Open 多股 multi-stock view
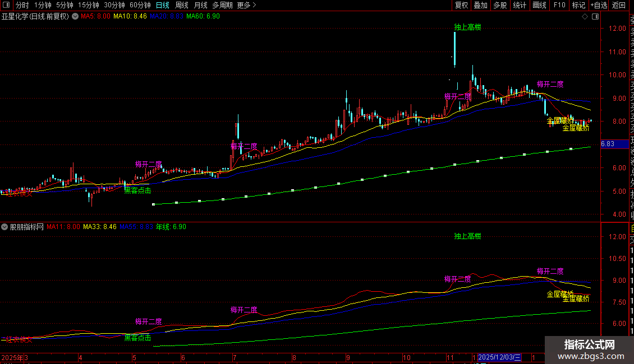Viewport: 634px width, 364px height. [500, 5]
